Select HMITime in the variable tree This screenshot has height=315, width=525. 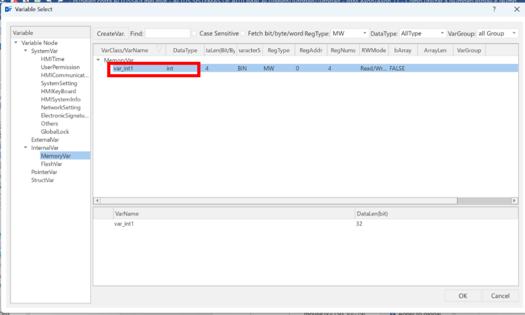pos(53,59)
